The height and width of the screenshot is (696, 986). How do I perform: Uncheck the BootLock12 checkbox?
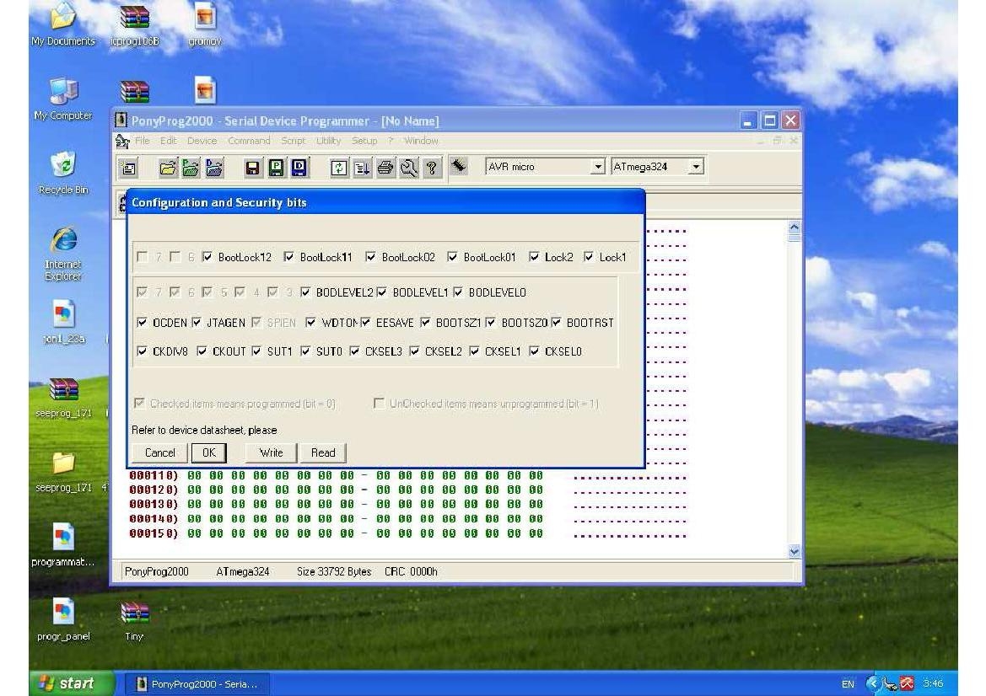point(207,257)
